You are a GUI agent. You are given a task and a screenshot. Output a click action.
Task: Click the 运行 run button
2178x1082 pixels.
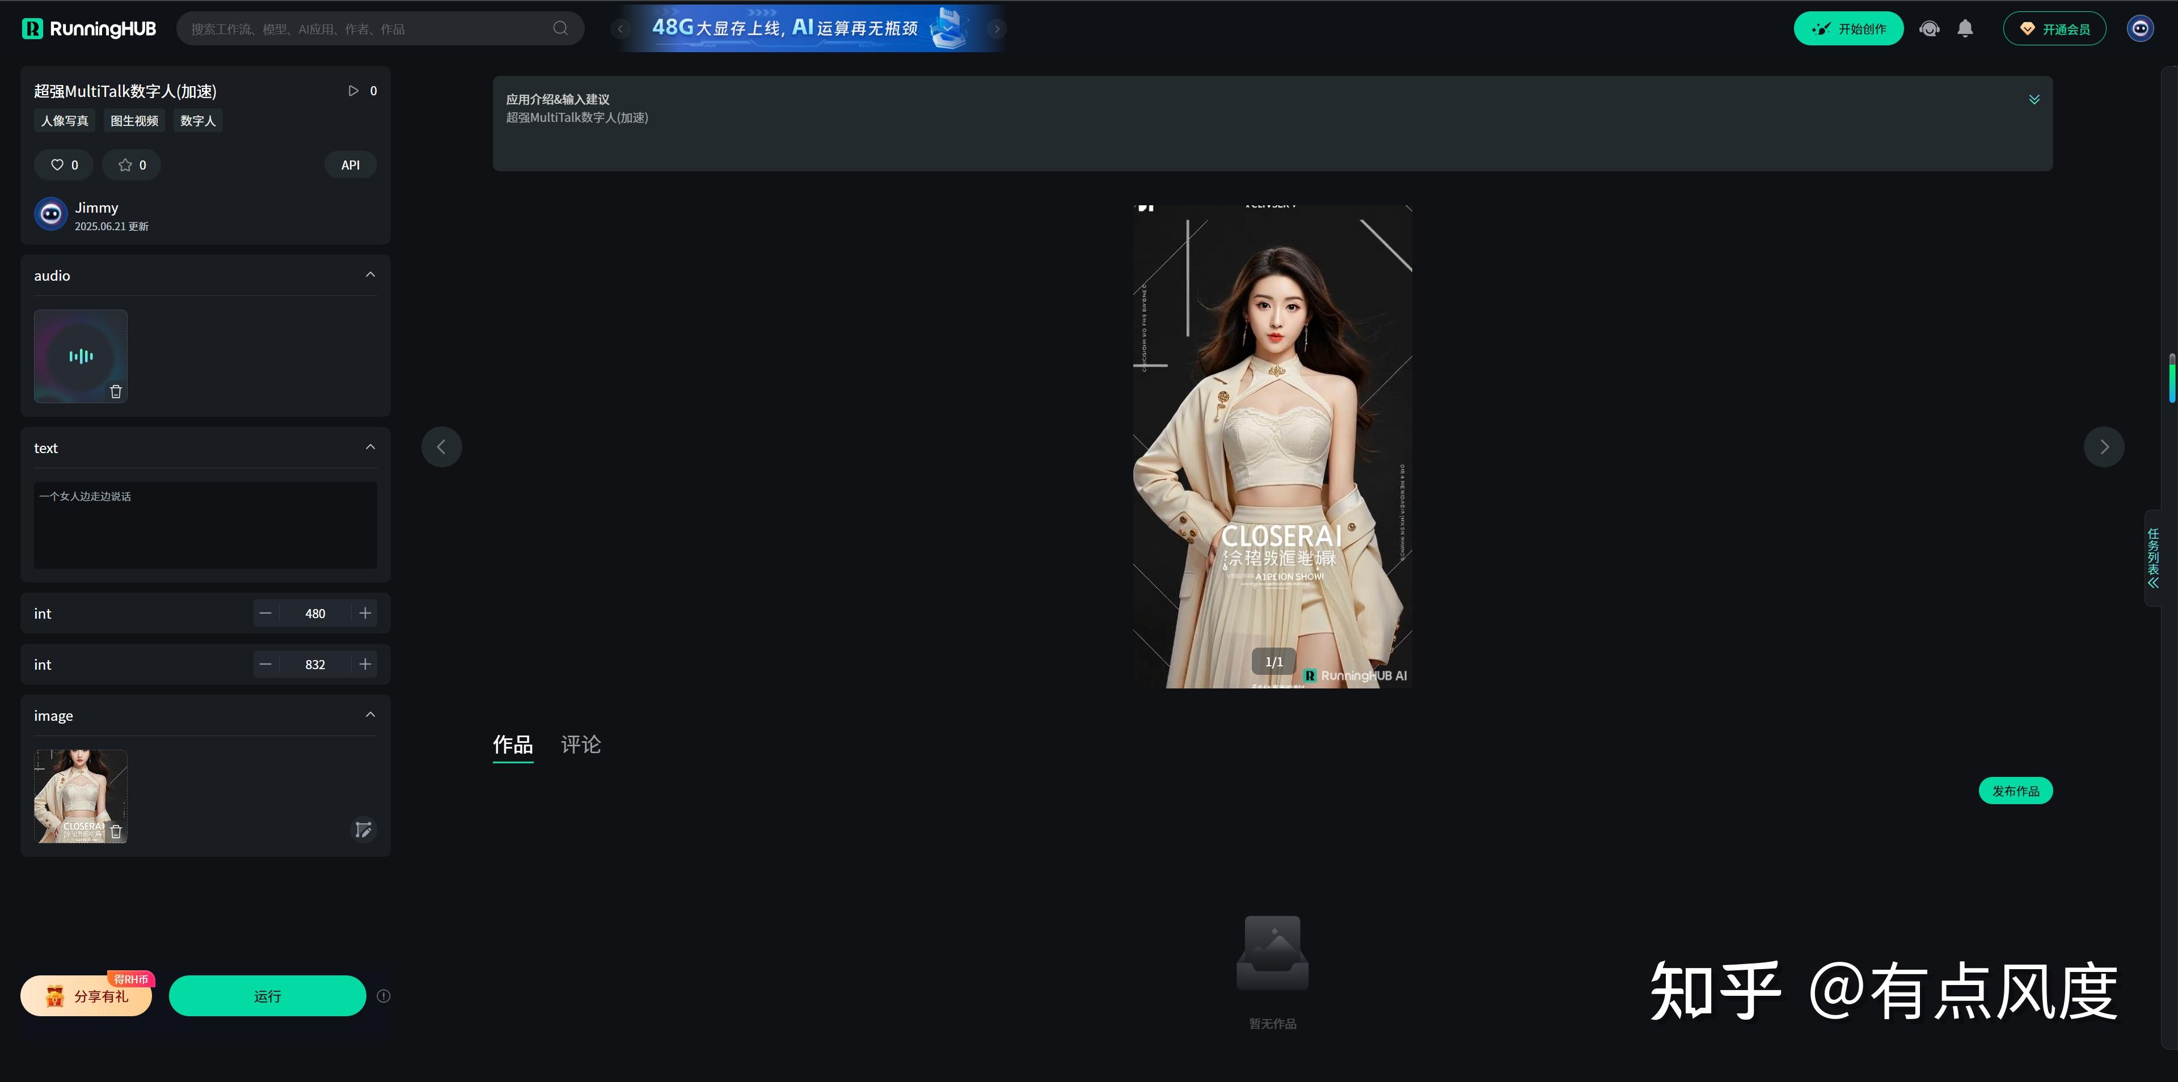pos(267,996)
